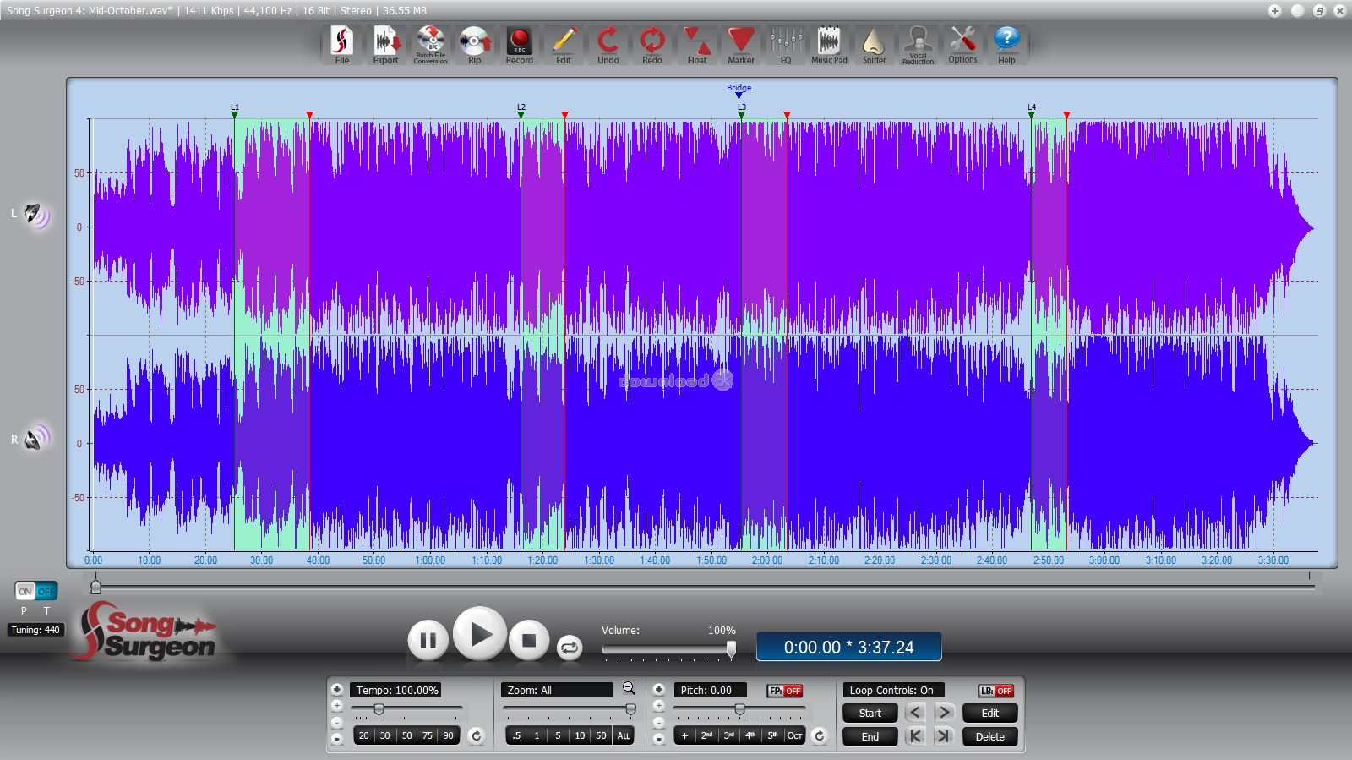Click the Tempo: 100.00% field
Viewport: 1352px width, 760px height.
point(396,690)
